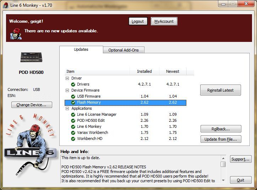Click the Installed column header
The height and width of the screenshot is (190, 257).
[144, 71]
